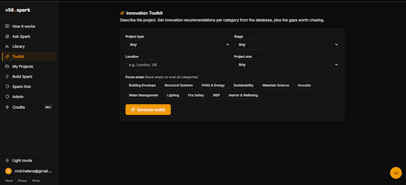Open the Project size dropdown

point(286,65)
